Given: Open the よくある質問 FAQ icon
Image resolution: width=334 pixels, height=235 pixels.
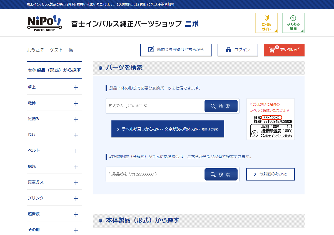Looking at the screenshot, I should point(293,23).
